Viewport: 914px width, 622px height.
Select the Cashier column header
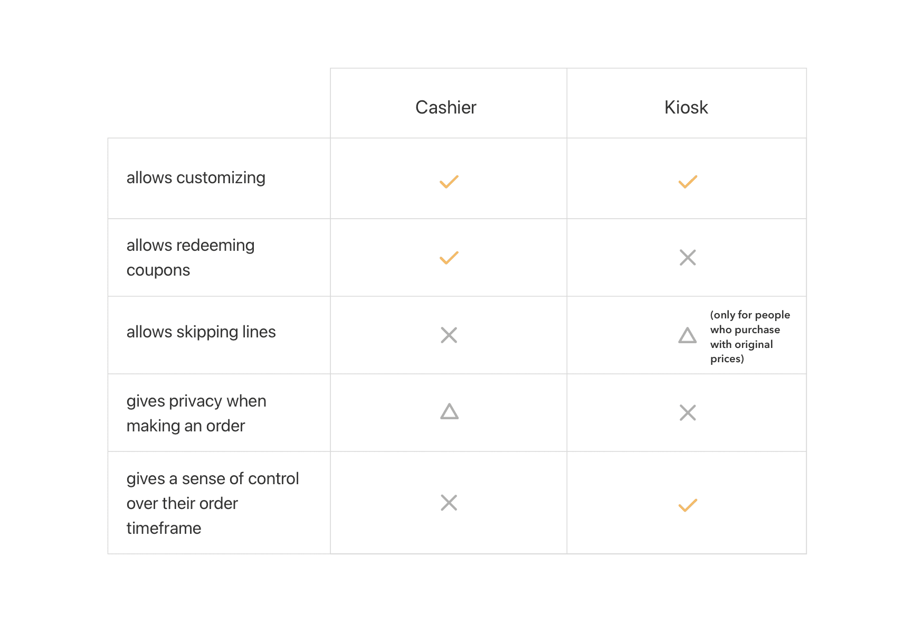tap(446, 107)
